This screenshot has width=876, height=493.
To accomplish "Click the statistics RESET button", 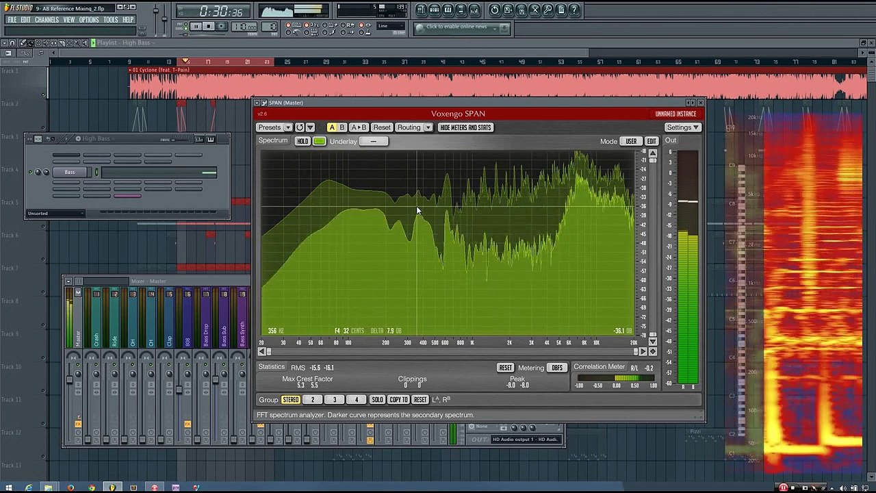I will pos(505,368).
